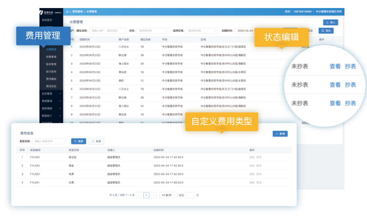Open the 10 条/页 page size dropdown

167,195
